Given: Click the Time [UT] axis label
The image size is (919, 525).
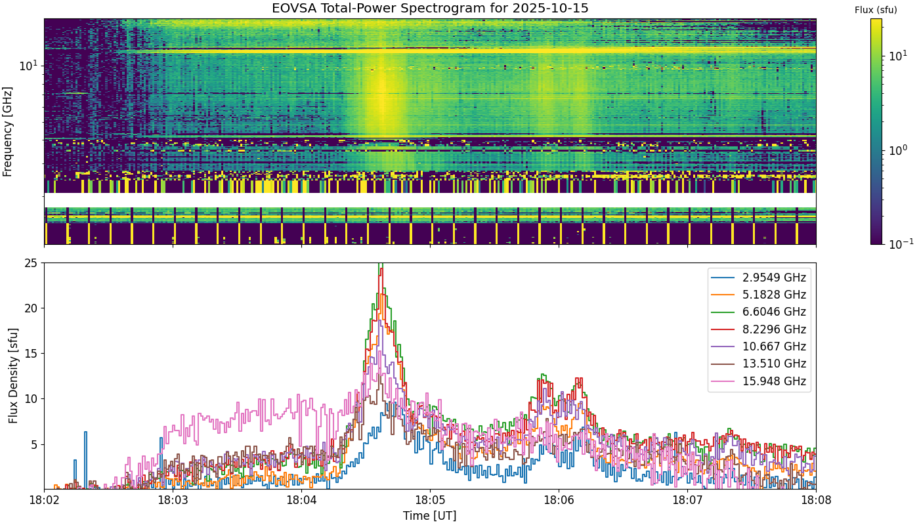Looking at the screenshot, I should pyautogui.click(x=430, y=515).
